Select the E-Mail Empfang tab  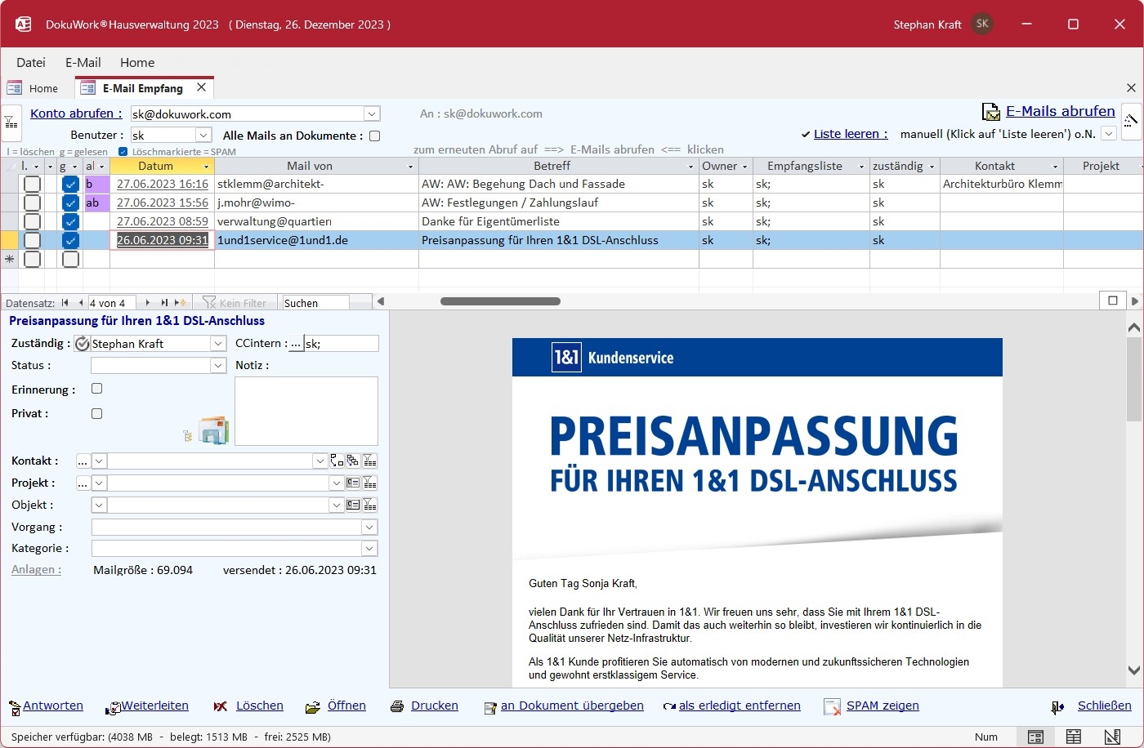143,88
